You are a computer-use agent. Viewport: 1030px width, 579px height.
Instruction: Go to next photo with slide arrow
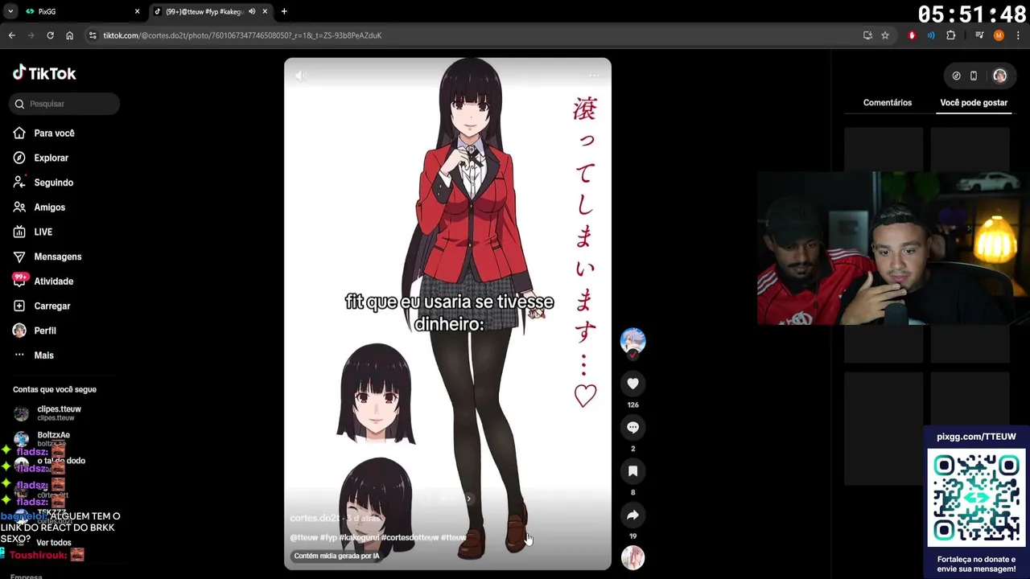point(468,499)
